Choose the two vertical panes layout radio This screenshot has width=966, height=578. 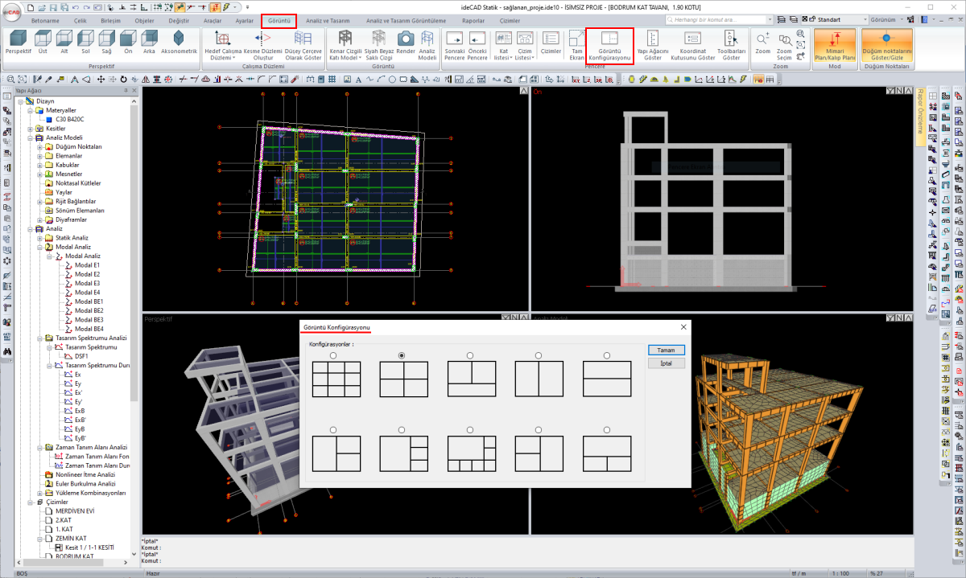click(x=539, y=355)
